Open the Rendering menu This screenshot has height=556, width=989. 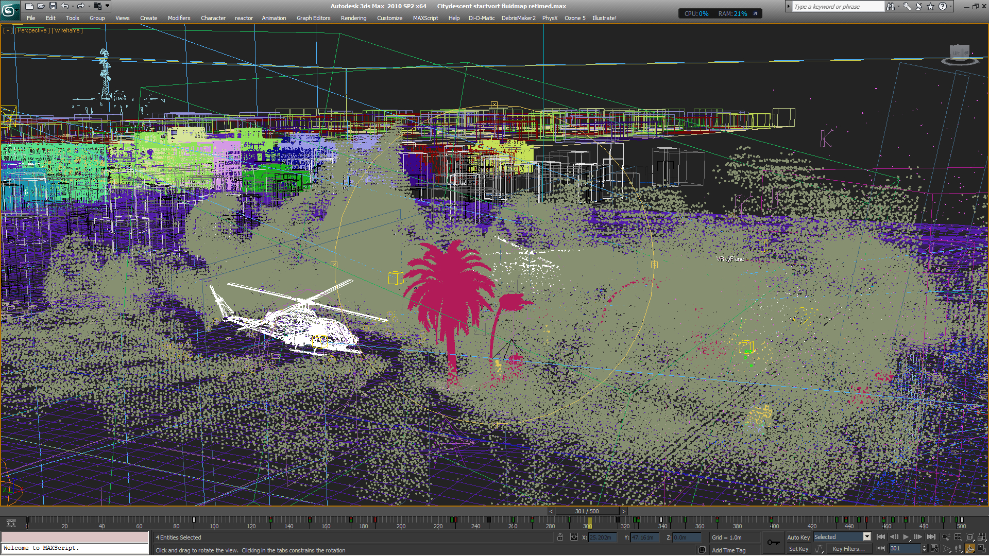pyautogui.click(x=353, y=18)
